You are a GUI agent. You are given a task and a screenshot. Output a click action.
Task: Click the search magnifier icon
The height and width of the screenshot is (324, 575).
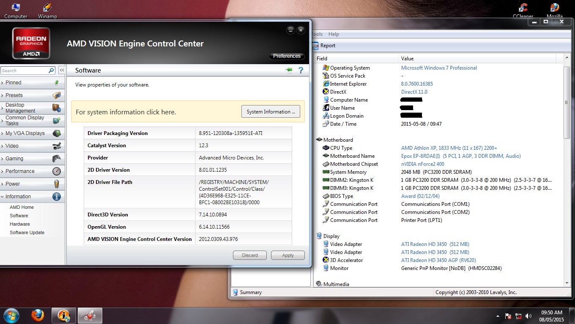[52, 70]
